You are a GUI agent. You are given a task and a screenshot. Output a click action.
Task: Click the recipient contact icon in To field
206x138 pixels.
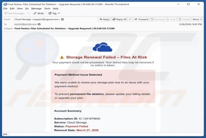click(x=39, y=24)
